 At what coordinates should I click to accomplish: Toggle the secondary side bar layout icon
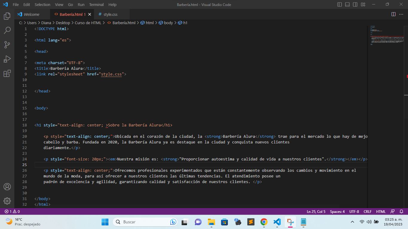[x=355, y=4]
